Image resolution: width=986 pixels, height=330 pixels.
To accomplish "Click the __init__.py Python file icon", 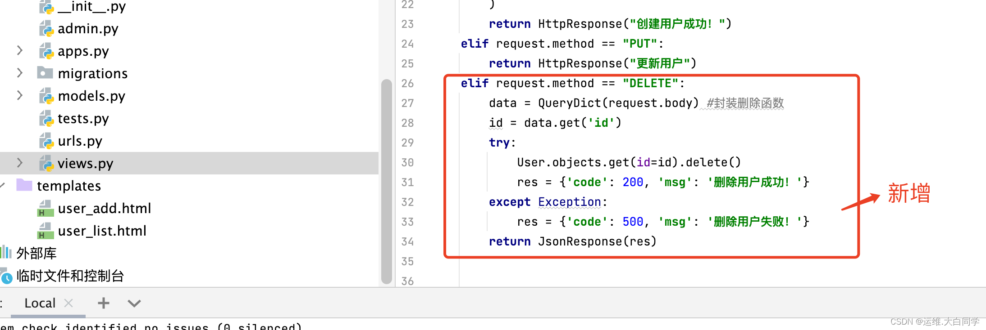I will 46,6.
